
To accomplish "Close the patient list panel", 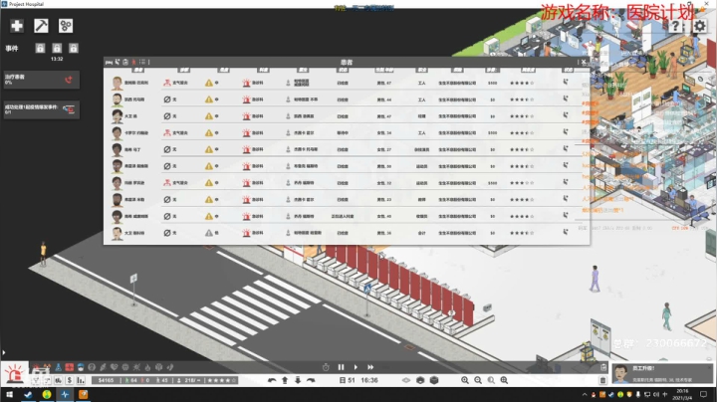I will (584, 62).
